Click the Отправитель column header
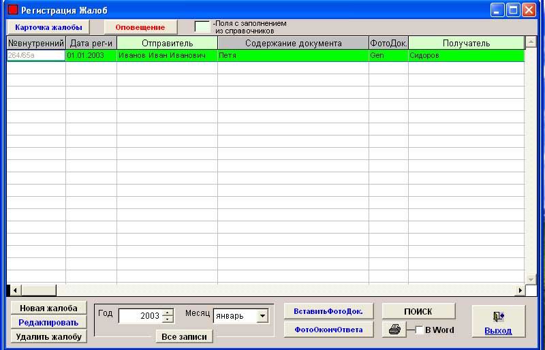Viewport: 545px width, 350px height. 167,43
